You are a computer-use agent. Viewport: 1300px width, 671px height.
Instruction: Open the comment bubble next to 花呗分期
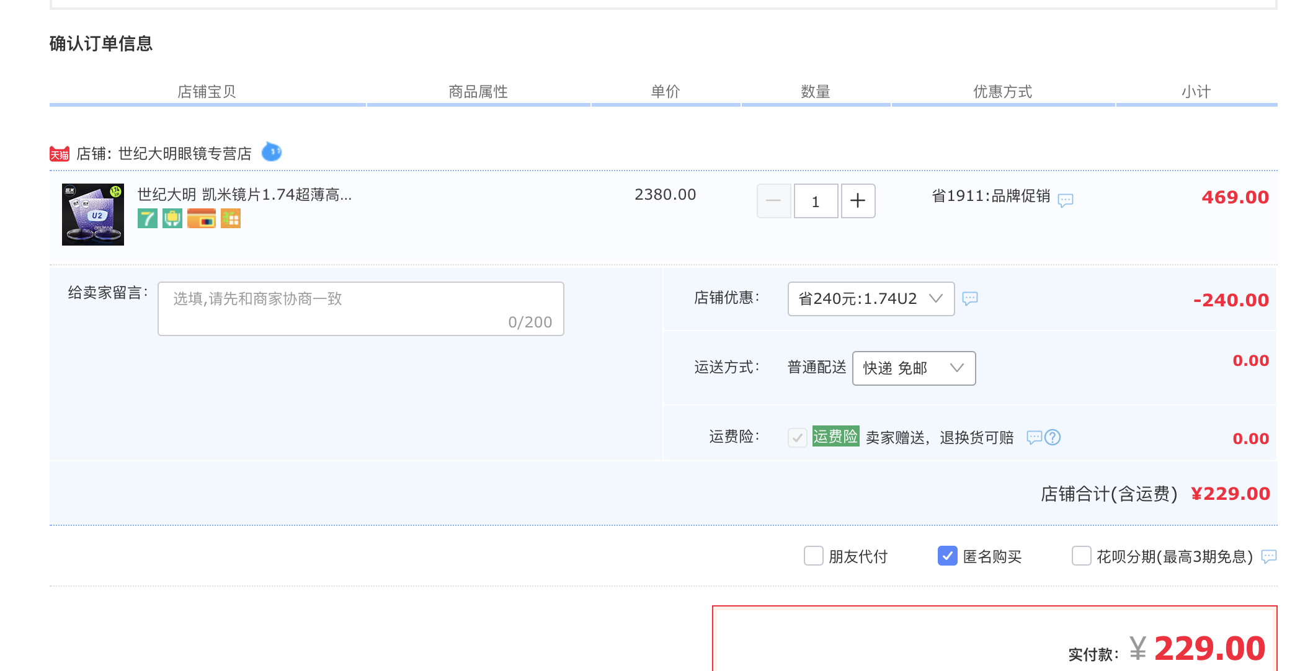tap(1269, 556)
